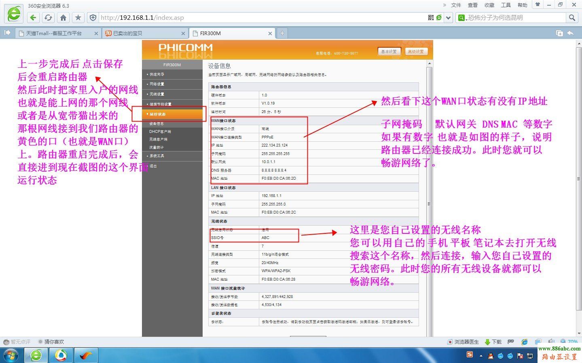Click the home icon in browser toolbar

pos(63,18)
